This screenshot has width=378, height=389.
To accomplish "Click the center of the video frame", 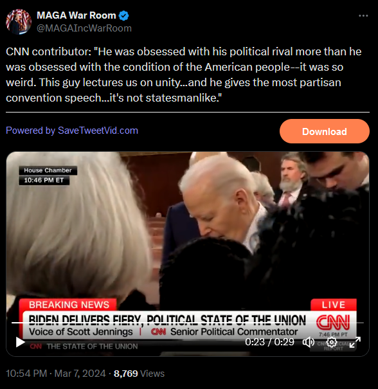I will (x=188, y=254).
